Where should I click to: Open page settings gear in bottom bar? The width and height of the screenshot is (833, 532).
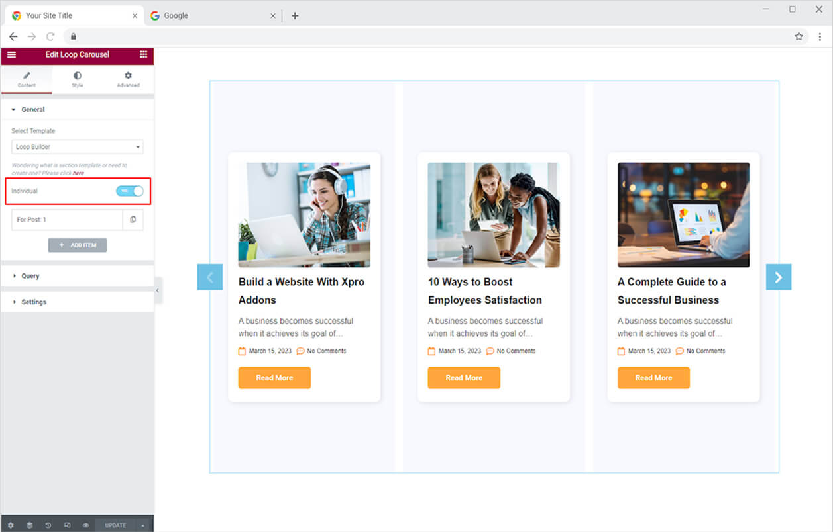11,525
